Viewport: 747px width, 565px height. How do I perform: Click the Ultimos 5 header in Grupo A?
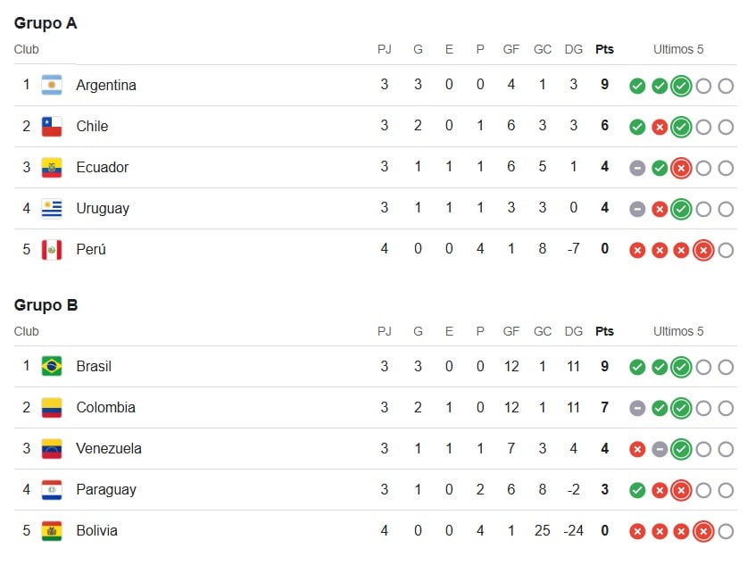point(678,50)
